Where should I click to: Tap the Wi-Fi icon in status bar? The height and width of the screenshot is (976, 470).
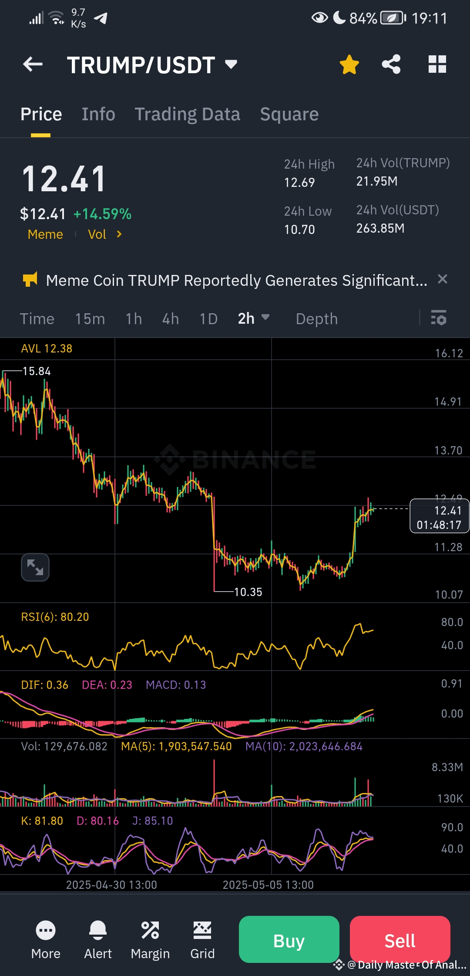[x=57, y=18]
